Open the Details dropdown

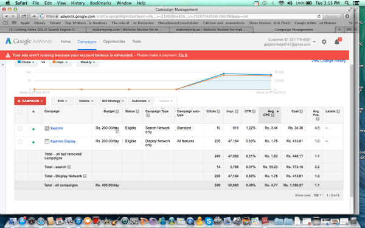pyautogui.click(x=86, y=101)
